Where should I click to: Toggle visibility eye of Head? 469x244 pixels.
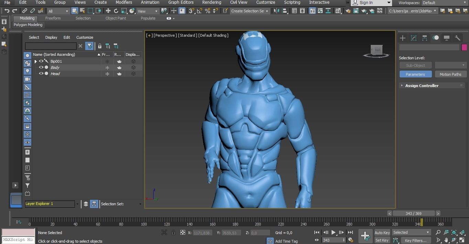tap(41, 74)
